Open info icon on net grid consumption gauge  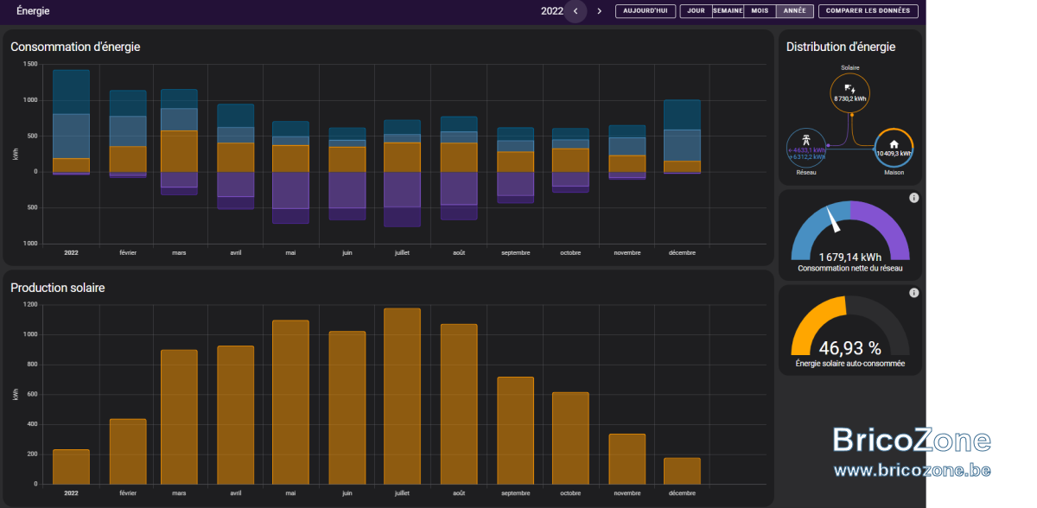click(x=914, y=198)
